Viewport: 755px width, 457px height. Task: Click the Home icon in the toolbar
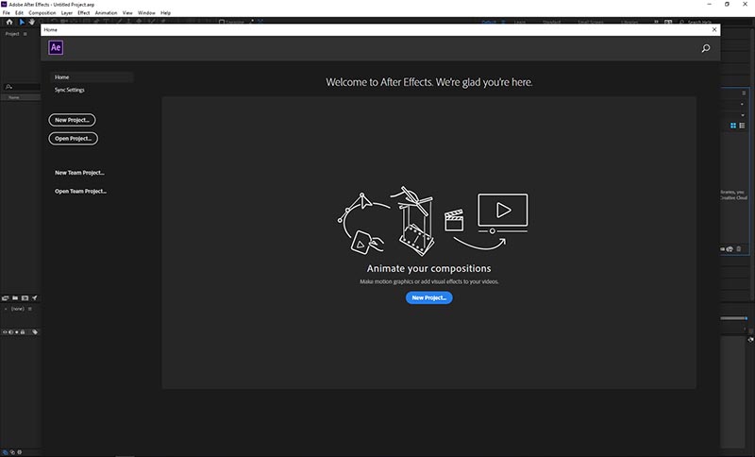pos(9,22)
